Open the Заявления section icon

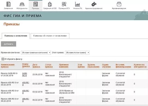[x=8, y=4]
